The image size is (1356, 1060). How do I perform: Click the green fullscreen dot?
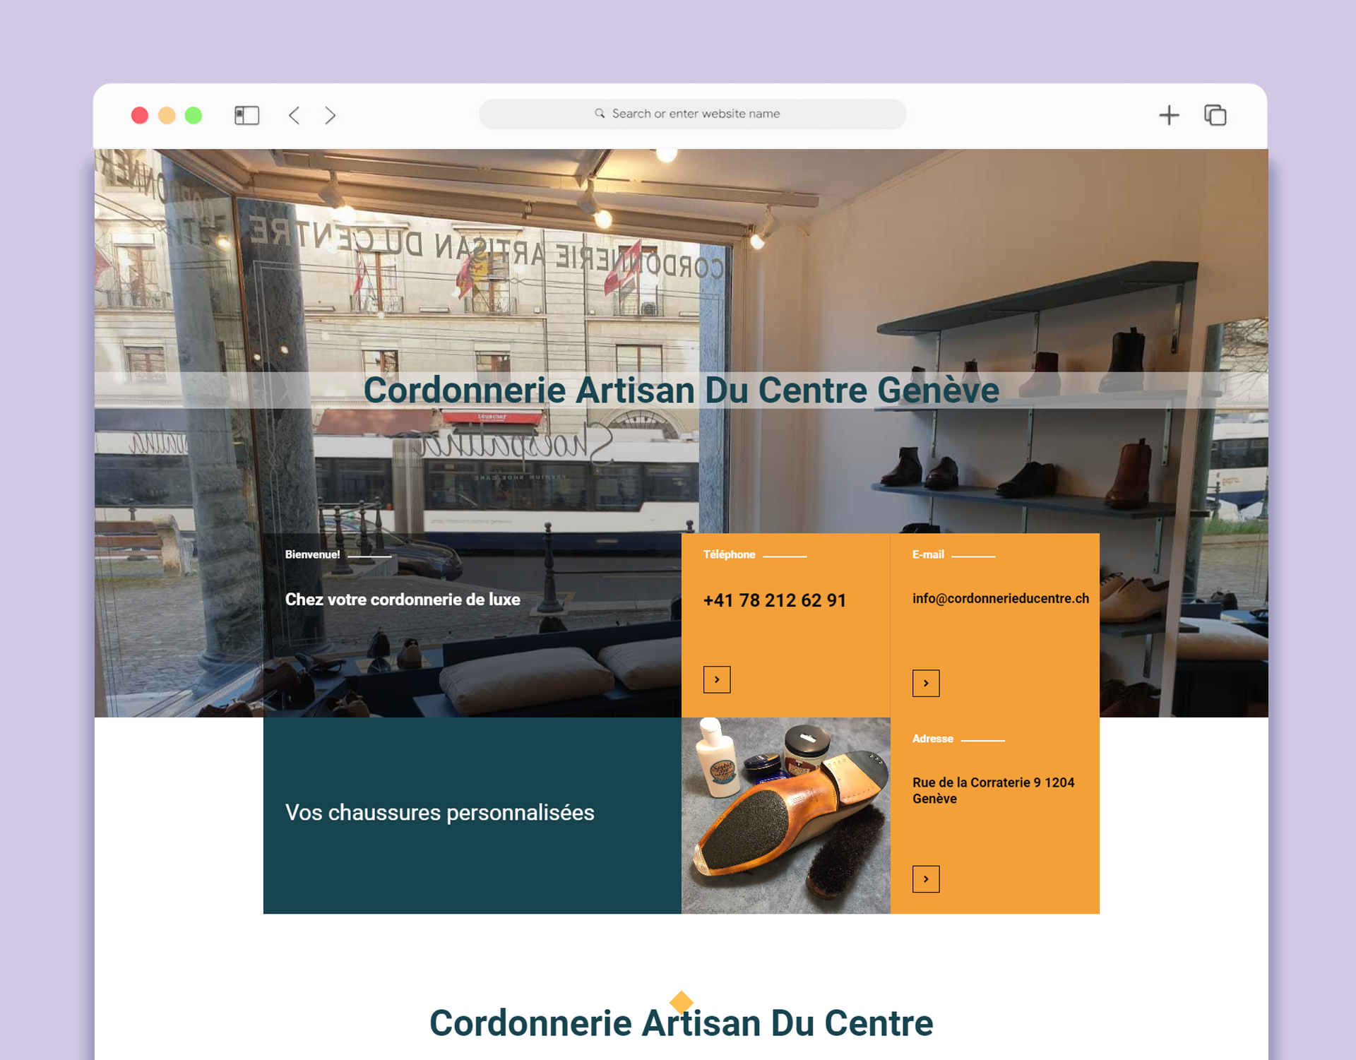(194, 115)
